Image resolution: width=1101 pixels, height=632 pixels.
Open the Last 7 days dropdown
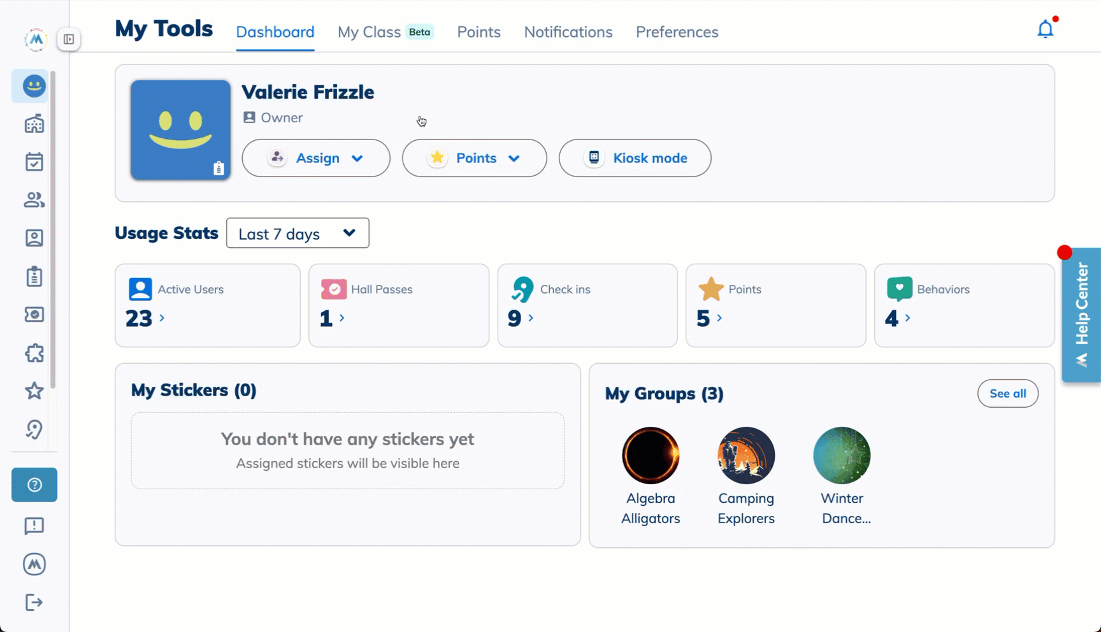(x=298, y=233)
